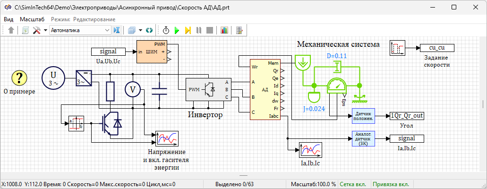
Task: Start simulation with the green play button
Action: click(177, 30)
